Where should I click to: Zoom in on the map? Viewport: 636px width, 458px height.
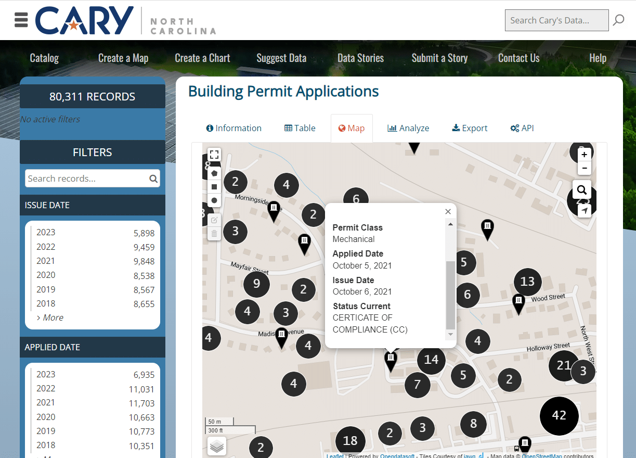coord(585,155)
